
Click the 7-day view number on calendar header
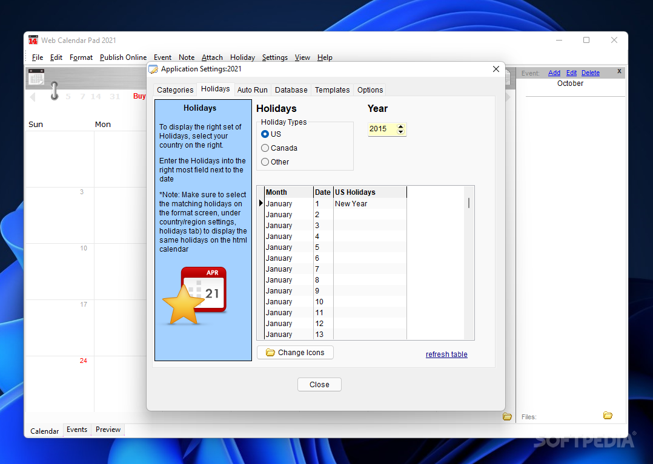point(82,96)
